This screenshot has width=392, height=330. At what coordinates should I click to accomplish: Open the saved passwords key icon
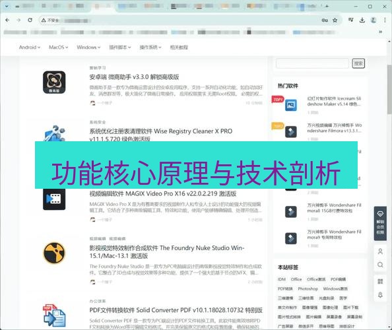click(325, 20)
